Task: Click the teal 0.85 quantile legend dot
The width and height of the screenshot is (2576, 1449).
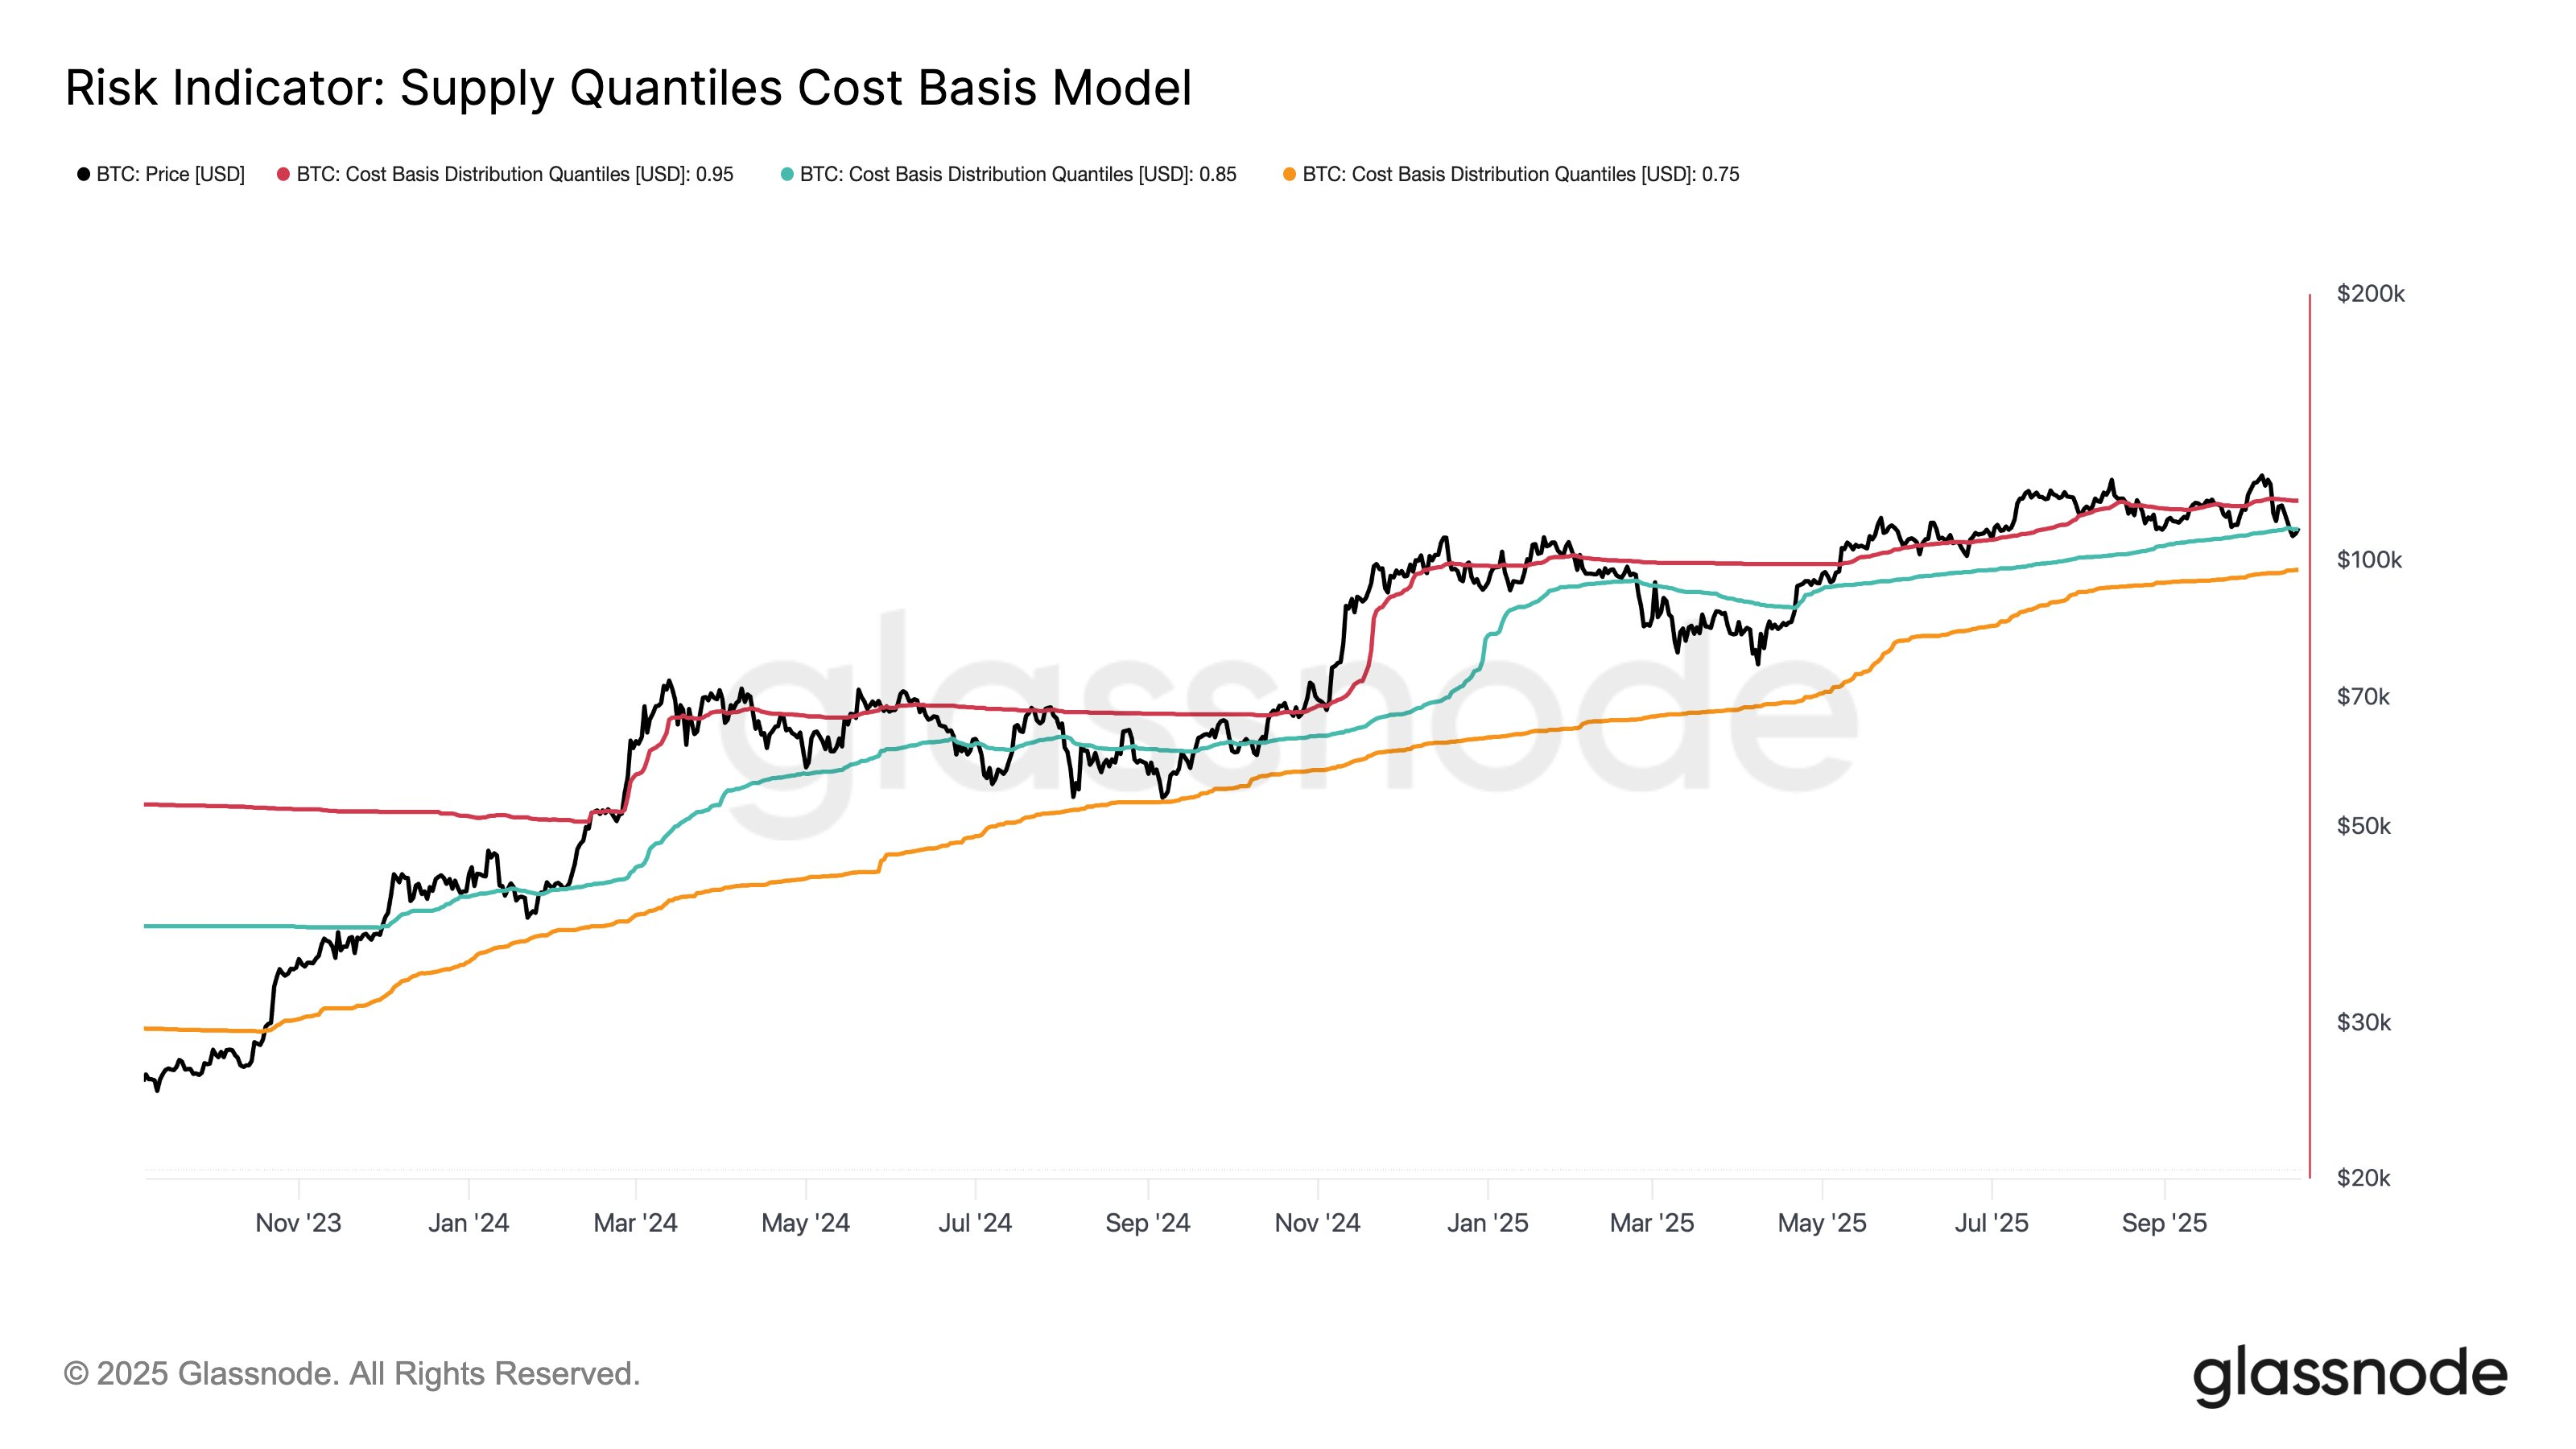Action: pos(787,175)
